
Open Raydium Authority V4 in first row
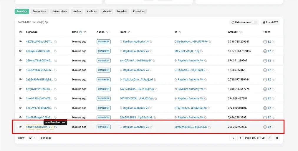point(136,41)
